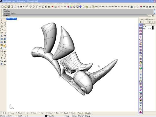Select the pointer tool in the left toolbox

click(x=1, y=20)
